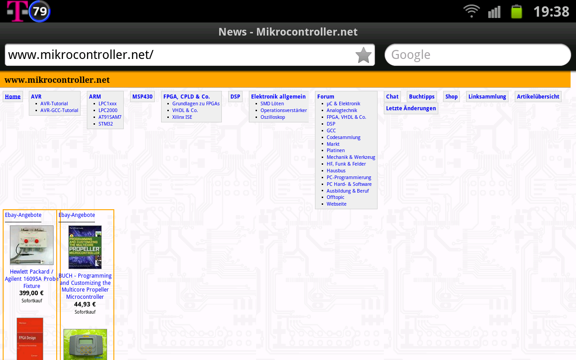Screen dimensions: 576x360
Task: Open the Chat menu item
Action: tap(392, 96)
